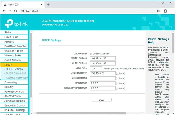This screenshot has width=175, height=115.
Task: Open Dual Band Selection
Action: 14,46
